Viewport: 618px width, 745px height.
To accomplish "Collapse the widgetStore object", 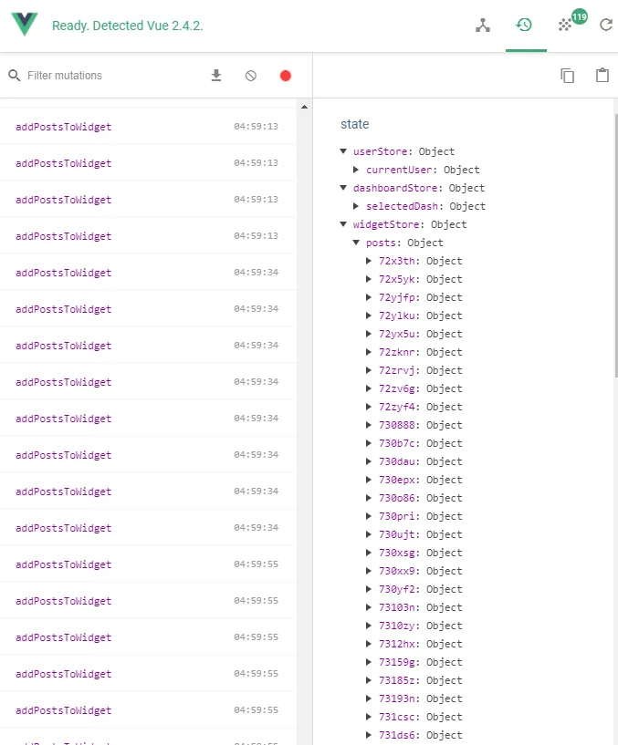I will pyautogui.click(x=343, y=224).
